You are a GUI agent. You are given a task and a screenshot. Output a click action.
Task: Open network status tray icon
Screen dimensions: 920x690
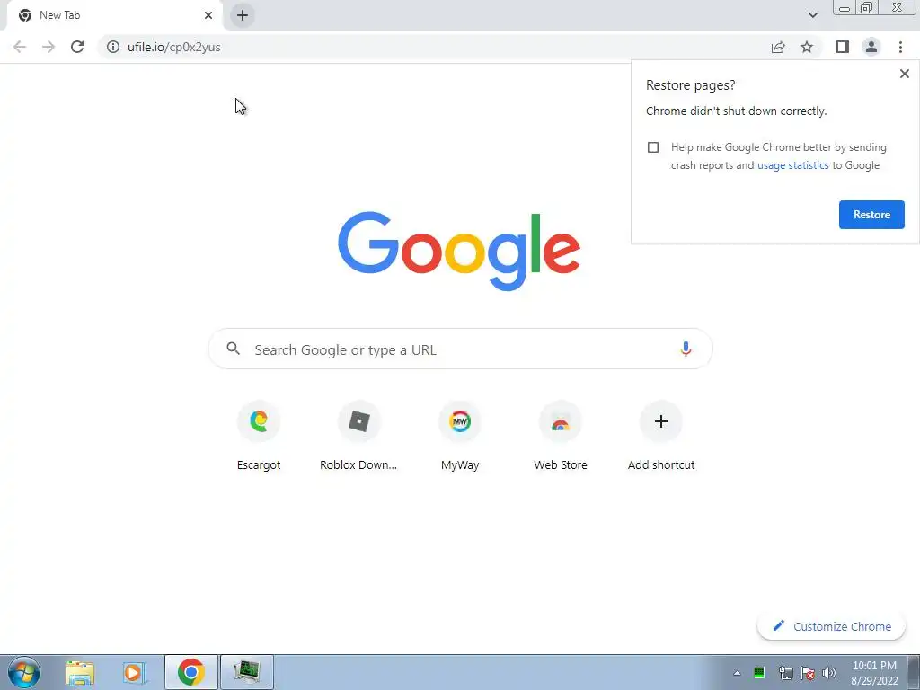coord(785,673)
